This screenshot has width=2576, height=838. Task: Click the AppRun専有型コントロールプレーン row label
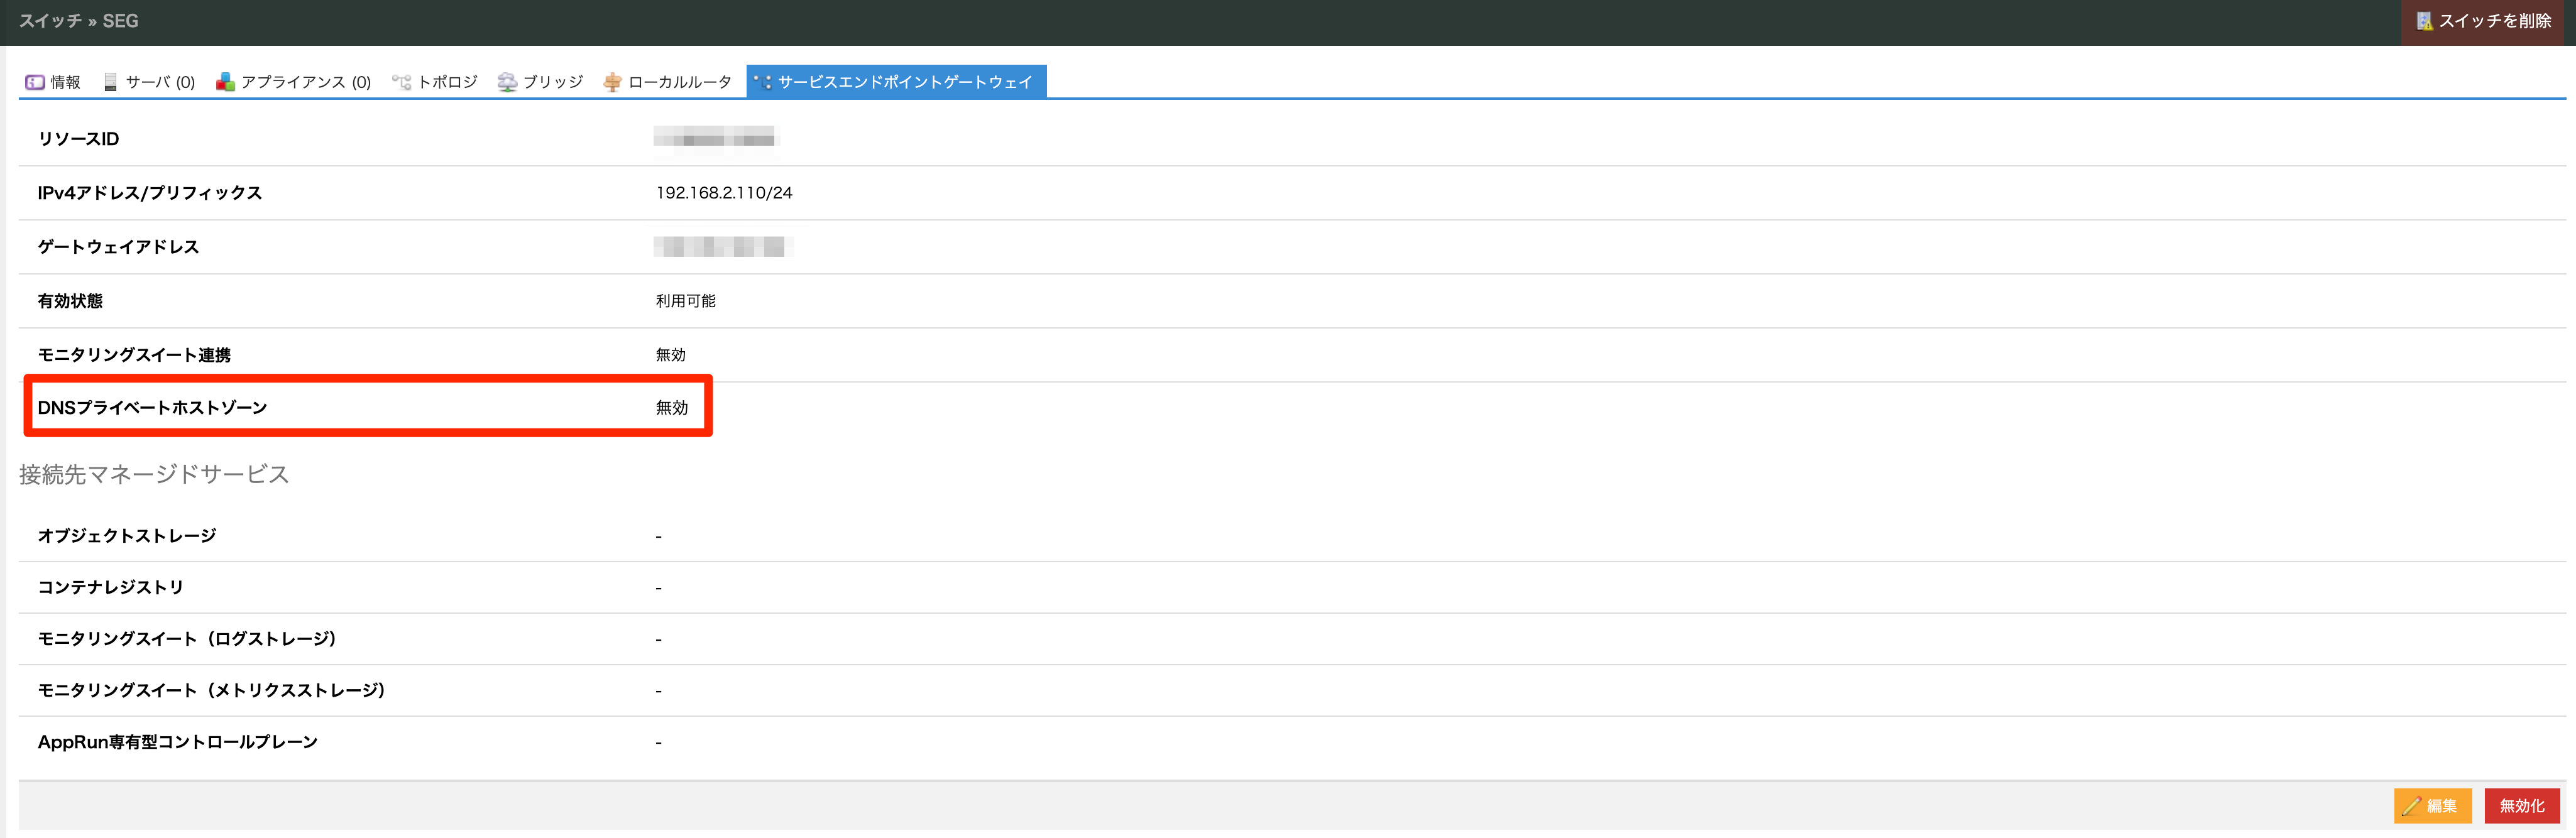(178, 742)
